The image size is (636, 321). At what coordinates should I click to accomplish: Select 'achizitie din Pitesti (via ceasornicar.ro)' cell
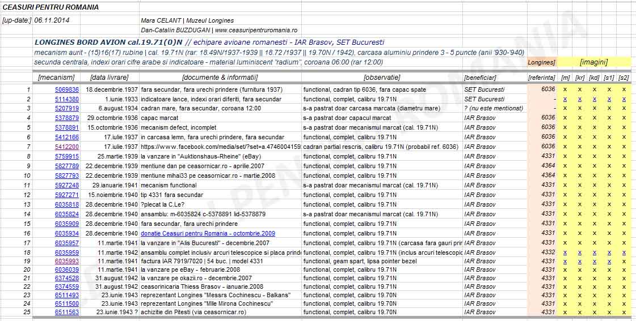[220, 312]
